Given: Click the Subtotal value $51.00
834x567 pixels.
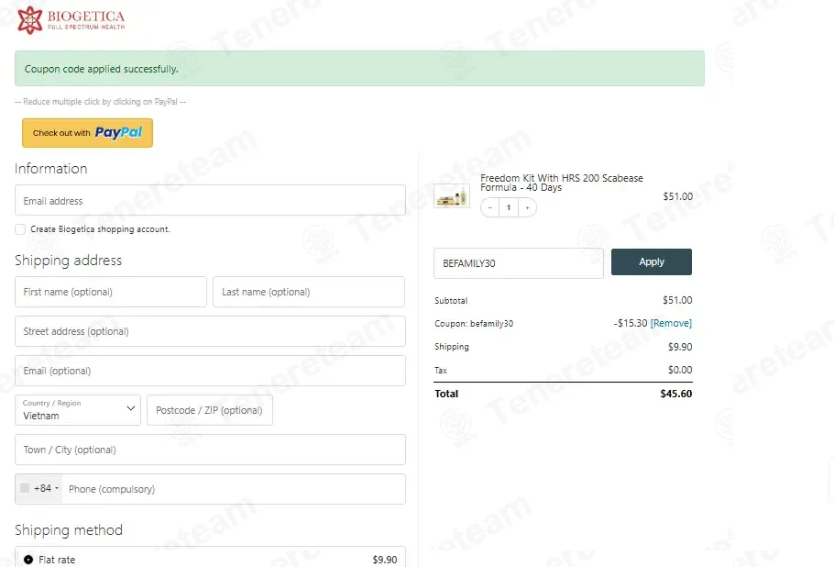Looking at the screenshot, I should pyautogui.click(x=677, y=300).
